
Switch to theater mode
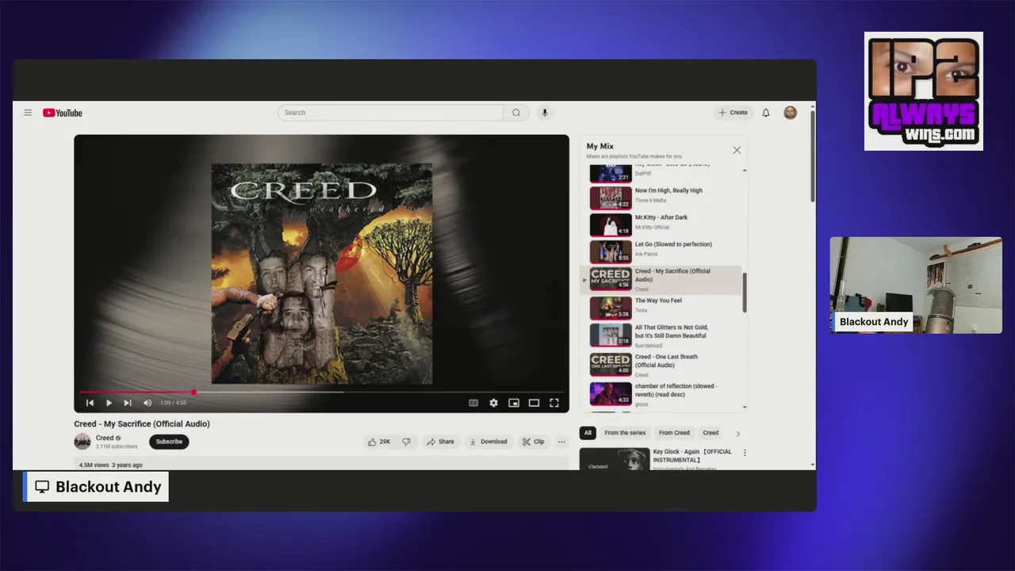(534, 403)
